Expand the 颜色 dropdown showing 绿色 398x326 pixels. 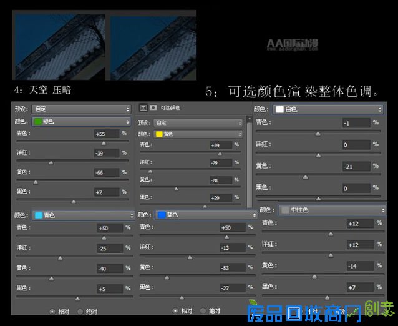pos(81,121)
